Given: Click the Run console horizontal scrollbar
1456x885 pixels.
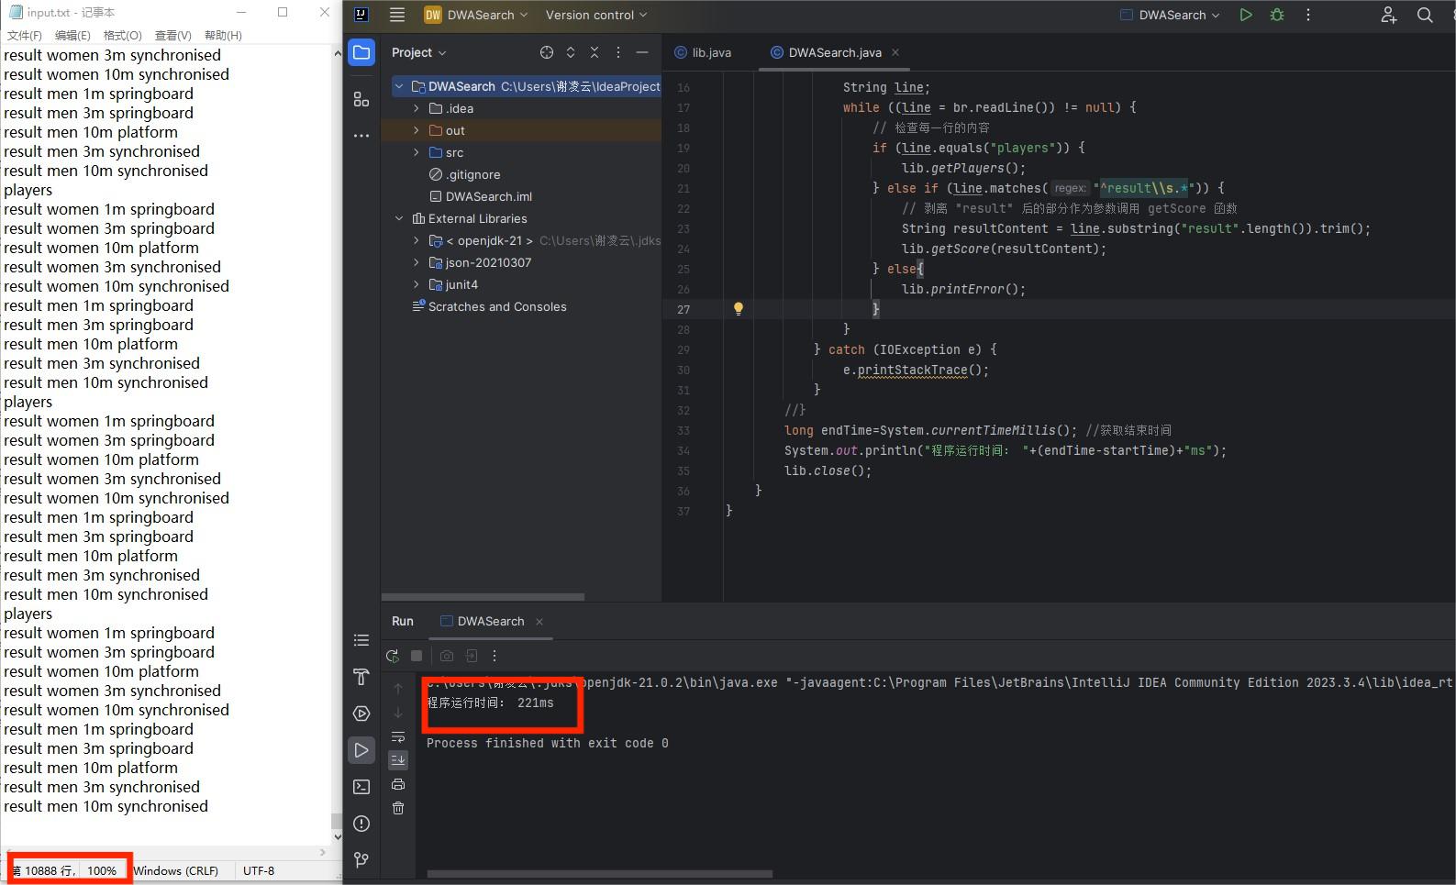Looking at the screenshot, I should [600, 874].
